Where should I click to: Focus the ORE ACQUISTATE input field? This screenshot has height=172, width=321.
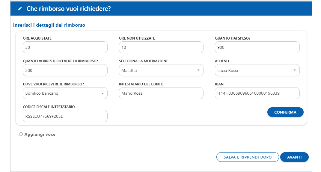[x=65, y=48]
